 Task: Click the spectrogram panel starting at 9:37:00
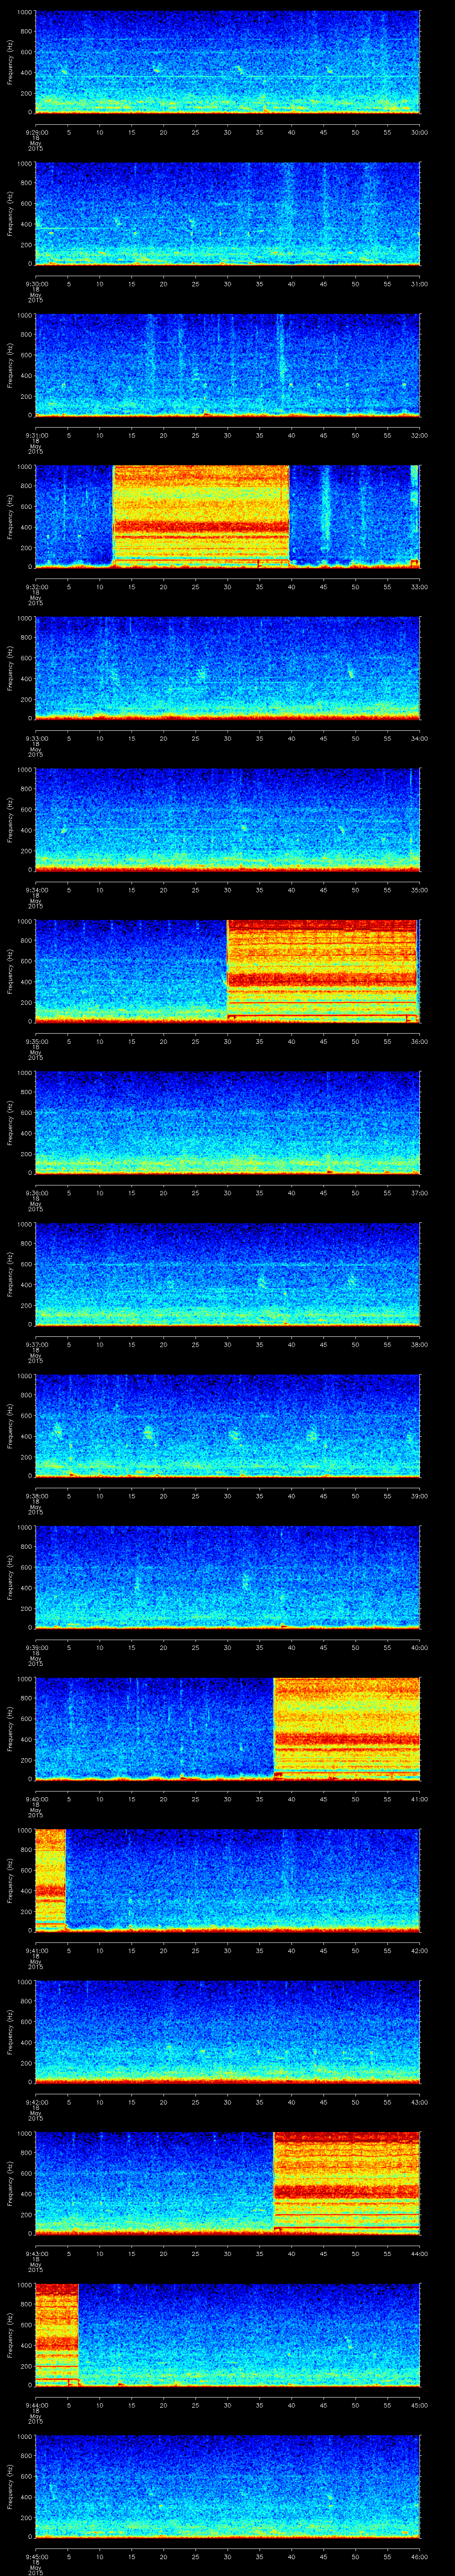tap(227, 1274)
